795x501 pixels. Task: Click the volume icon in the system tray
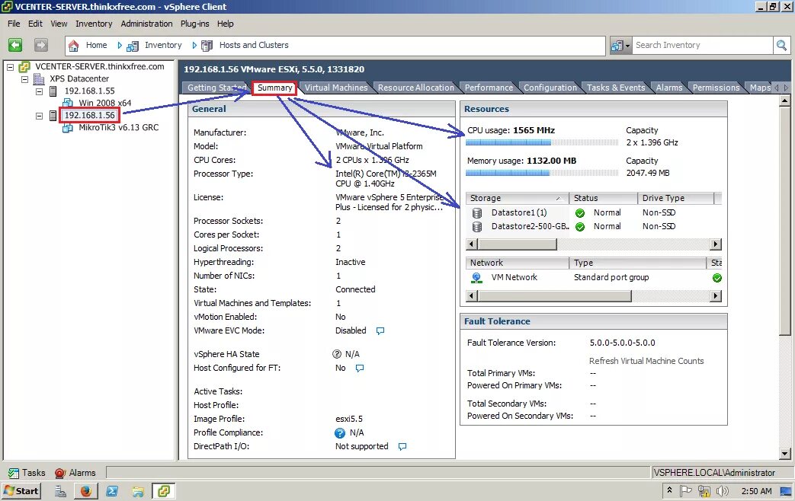point(722,491)
